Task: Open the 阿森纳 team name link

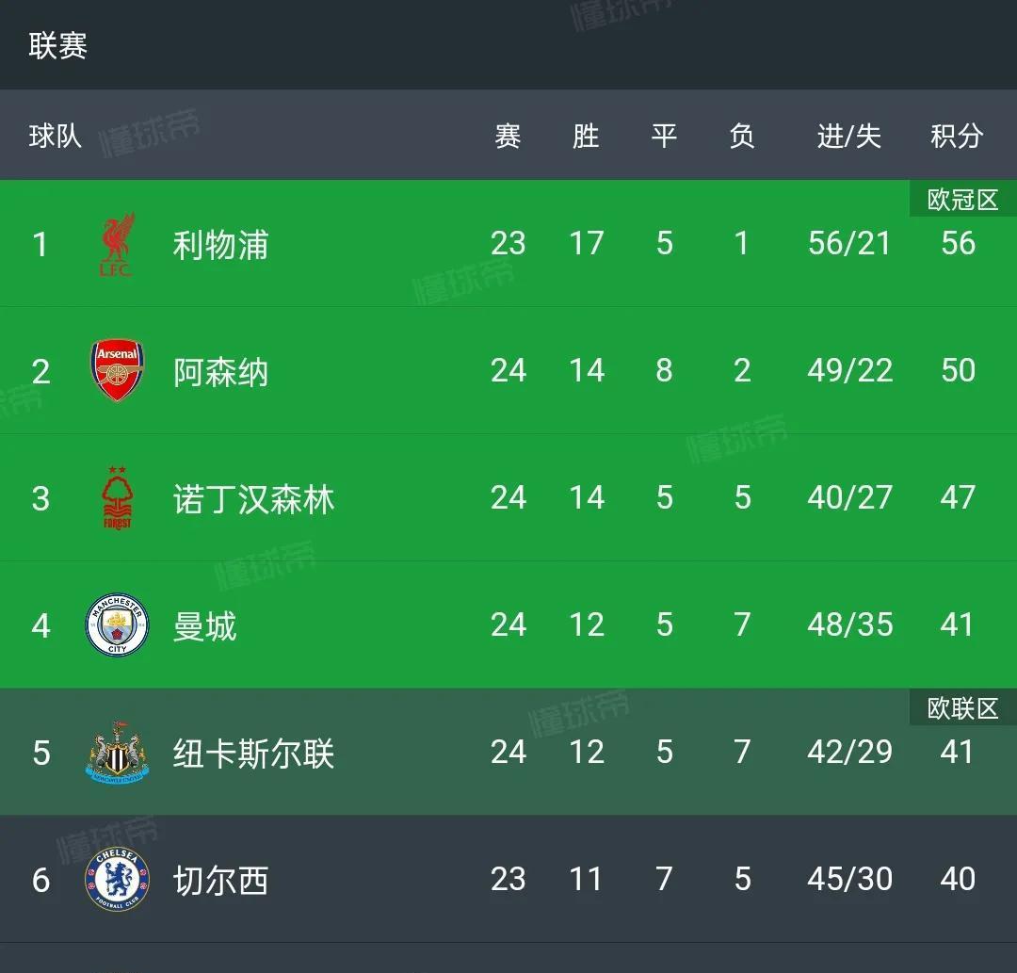Action: tap(220, 372)
